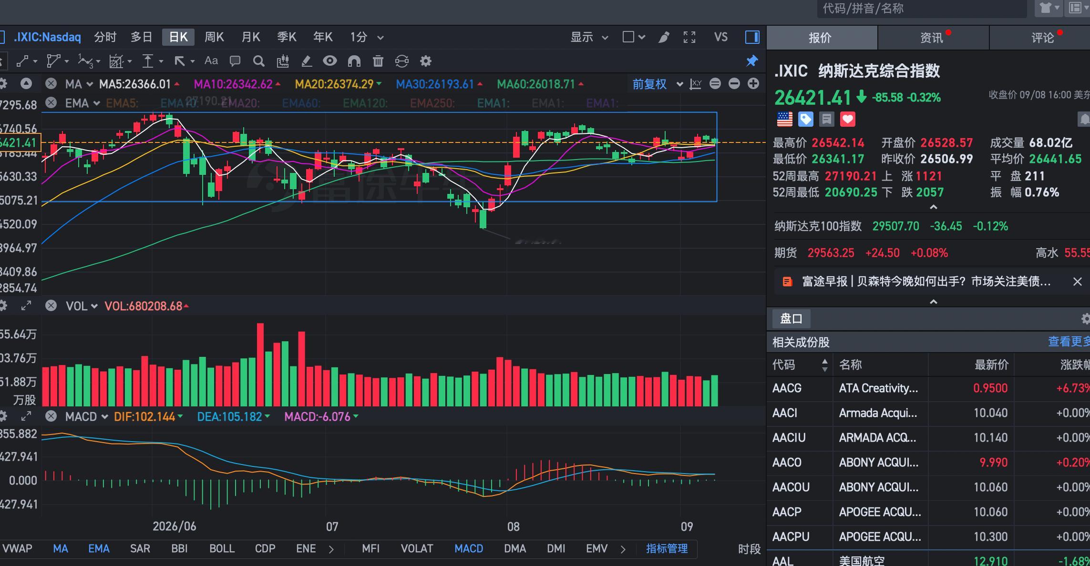Image resolution: width=1090 pixels, height=566 pixels.
Task: Open the 前复权 adjustment dropdown
Action: pyautogui.click(x=658, y=84)
